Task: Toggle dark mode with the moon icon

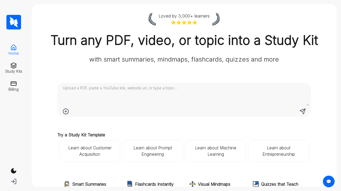Action: point(13,171)
